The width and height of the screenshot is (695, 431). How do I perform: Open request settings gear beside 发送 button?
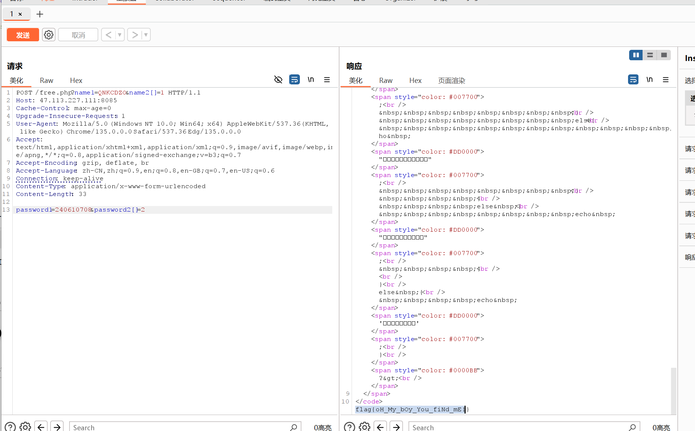[x=48, y=35]
